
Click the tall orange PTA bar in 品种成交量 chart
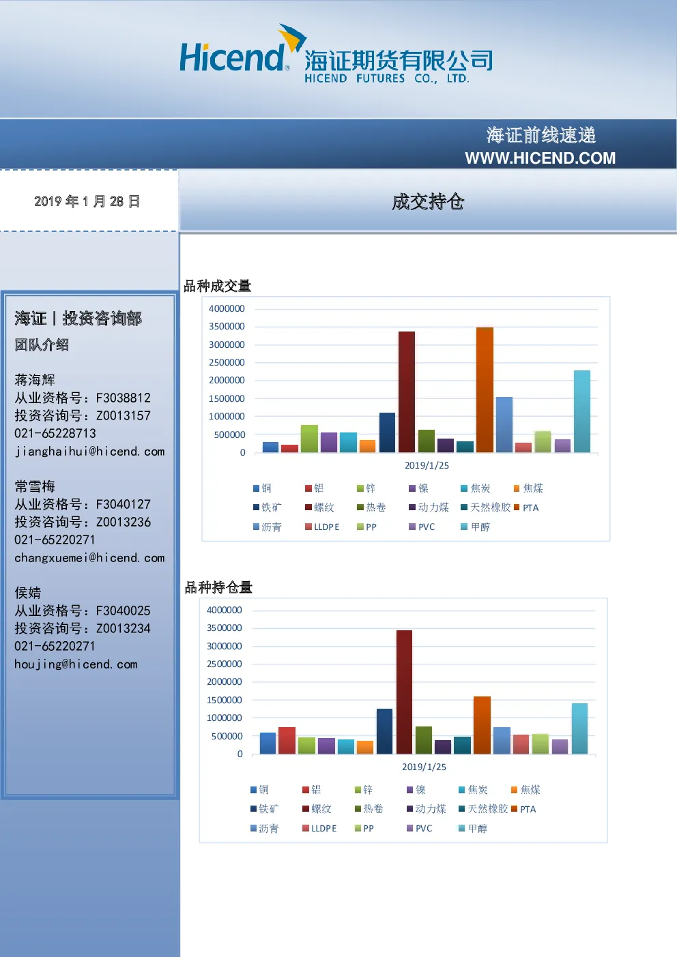[485, 389]
